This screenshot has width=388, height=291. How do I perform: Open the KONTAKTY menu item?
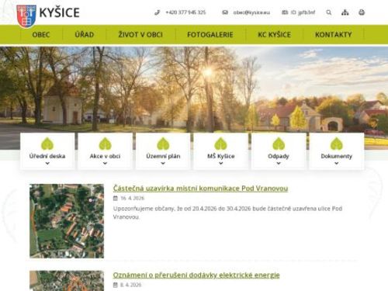334,35
